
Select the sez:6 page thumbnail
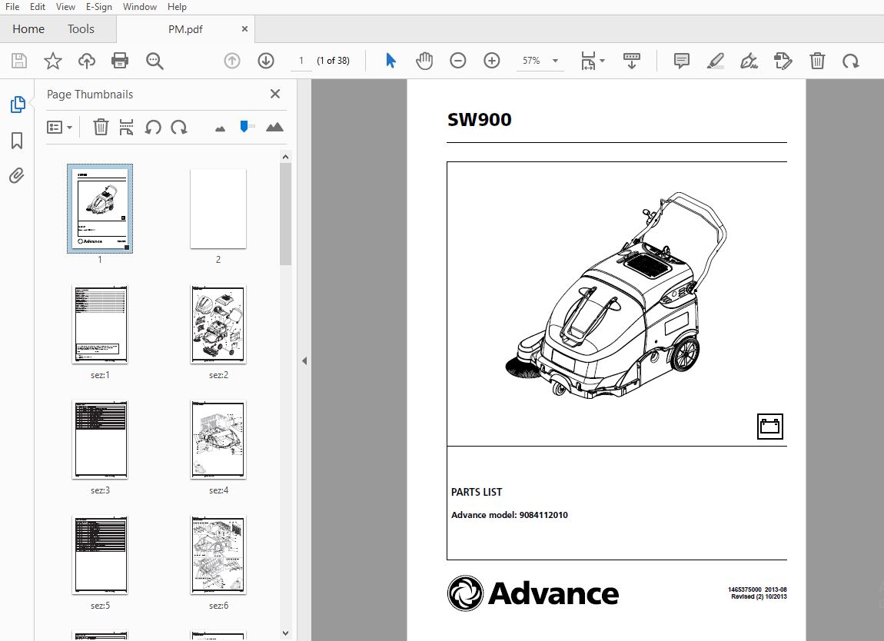(x=218, y=556)
